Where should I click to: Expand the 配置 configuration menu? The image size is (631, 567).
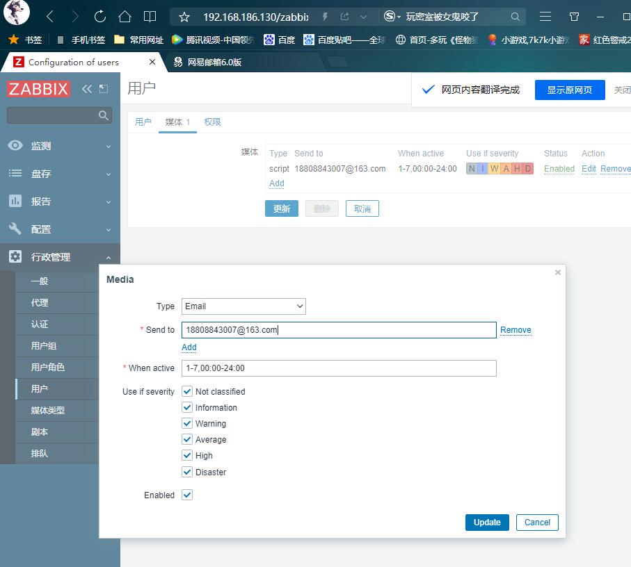tap(60, 229)
